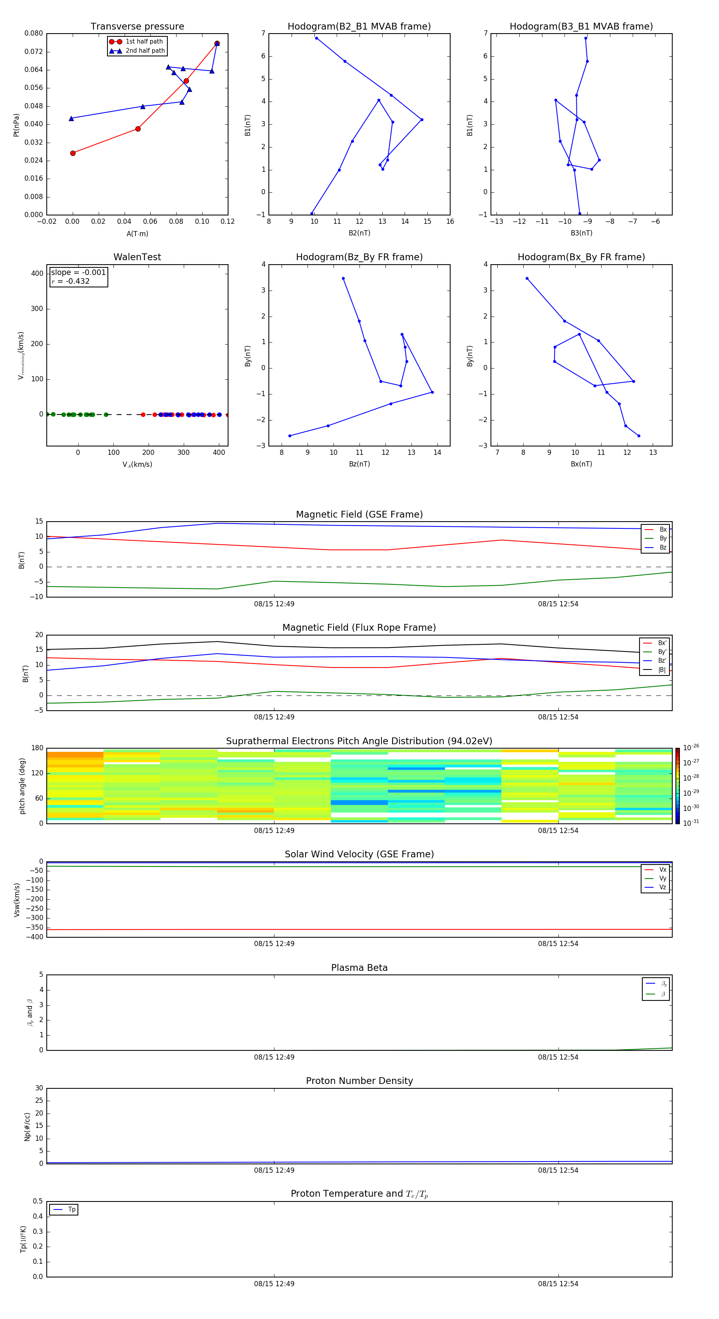Click 'Hodogram(Bz_By FR frame)' title
The height and width of the screenshot is (1319, 719).
click(359, 257)
